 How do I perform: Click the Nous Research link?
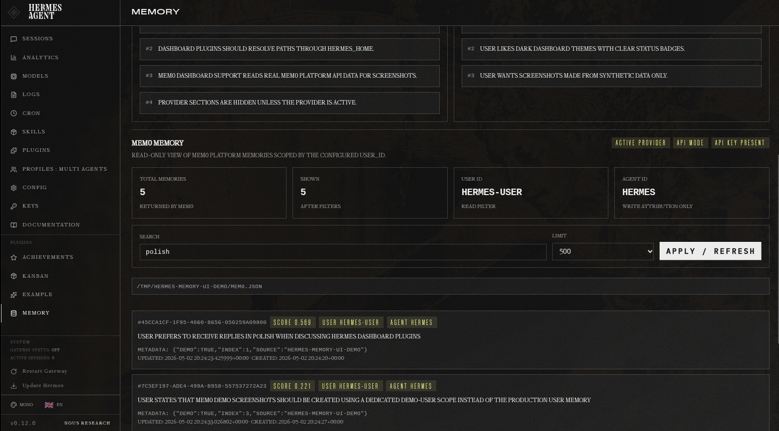pos(87,423)
